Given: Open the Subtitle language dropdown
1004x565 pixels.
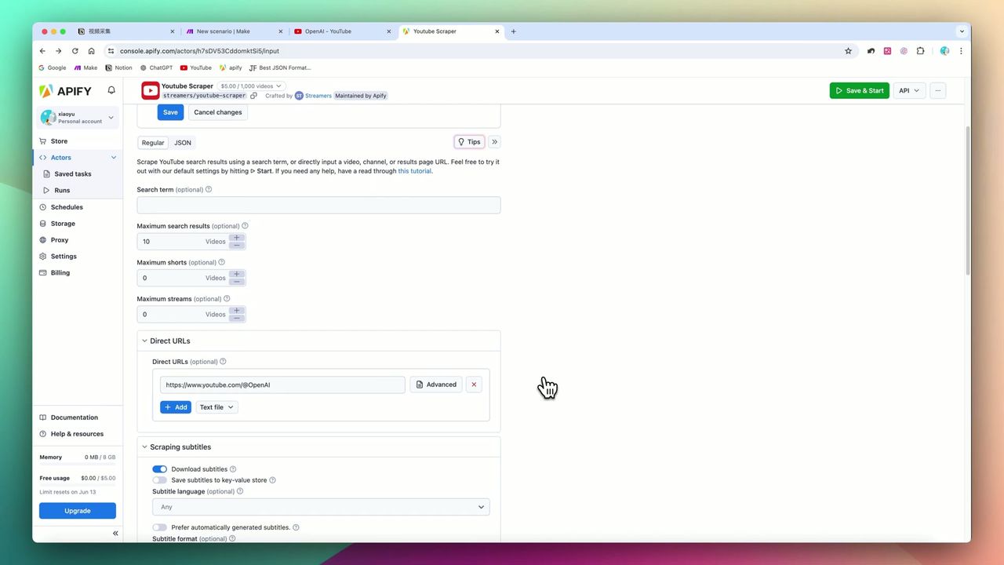Looking at the screenshot, I should pyautogui.click(x=320, y=506).
